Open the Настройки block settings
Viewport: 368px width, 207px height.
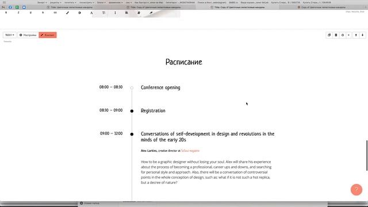tap(28, 35)
